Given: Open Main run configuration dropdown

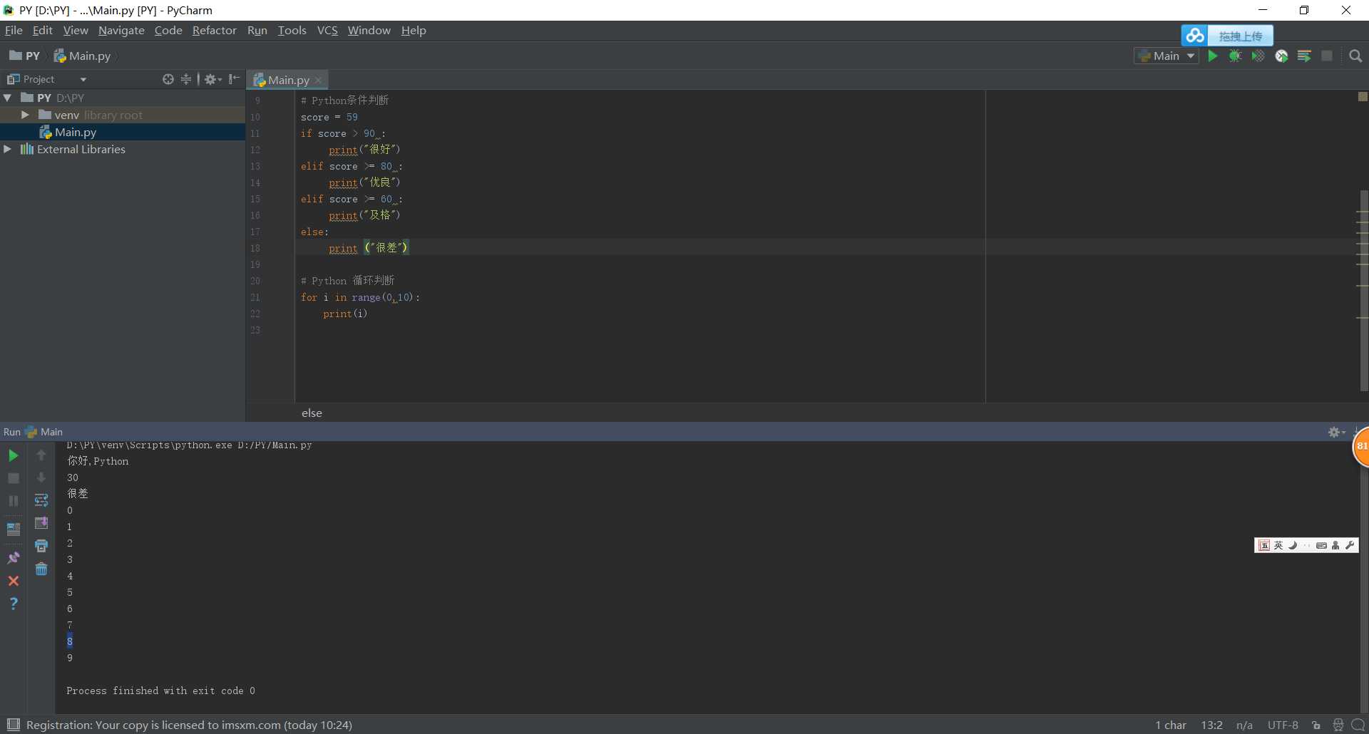Looking at the screenshot, I should coord(1166,56).
